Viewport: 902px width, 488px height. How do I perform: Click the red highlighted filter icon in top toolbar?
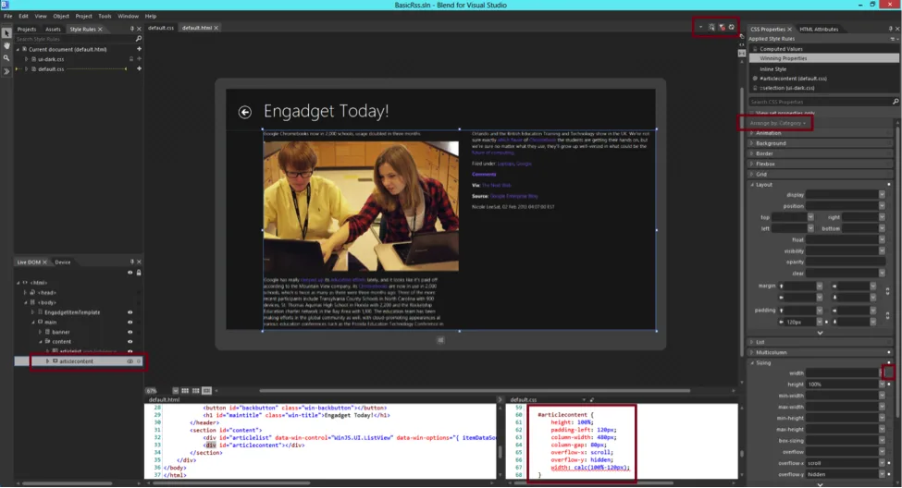pos(722,27)
